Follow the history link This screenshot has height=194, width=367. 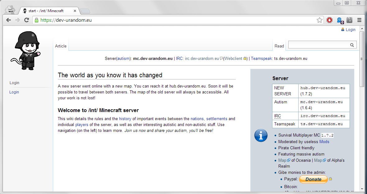pos(125,119)
